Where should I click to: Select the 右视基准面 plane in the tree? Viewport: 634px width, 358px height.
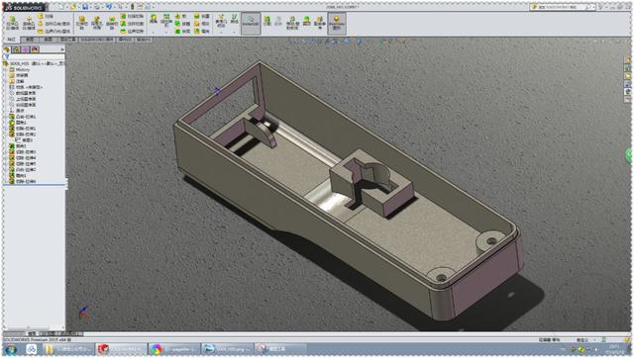click(x=23, y=105)
